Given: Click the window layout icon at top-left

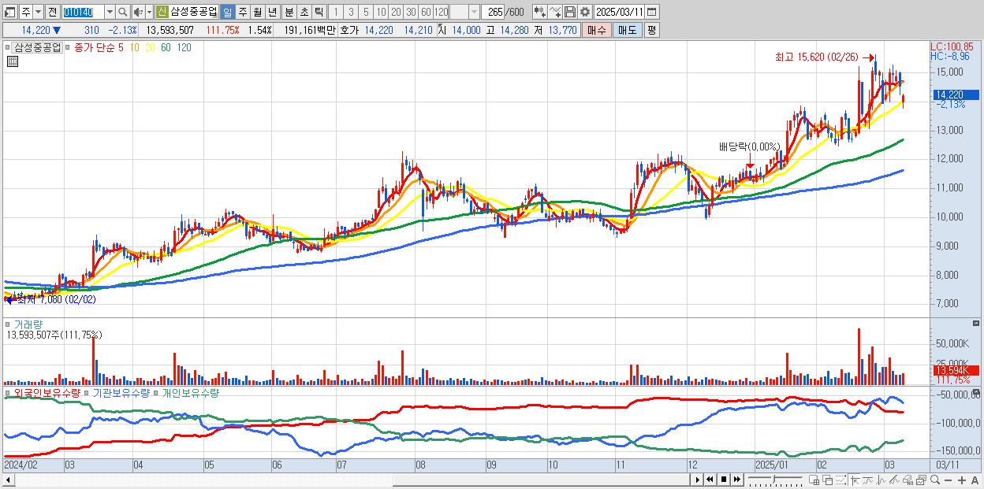Looking at the screenshot, I should coord(9,12).
